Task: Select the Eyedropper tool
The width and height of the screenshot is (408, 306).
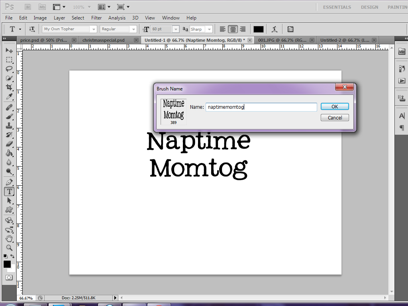Action: tap(9, 96)
